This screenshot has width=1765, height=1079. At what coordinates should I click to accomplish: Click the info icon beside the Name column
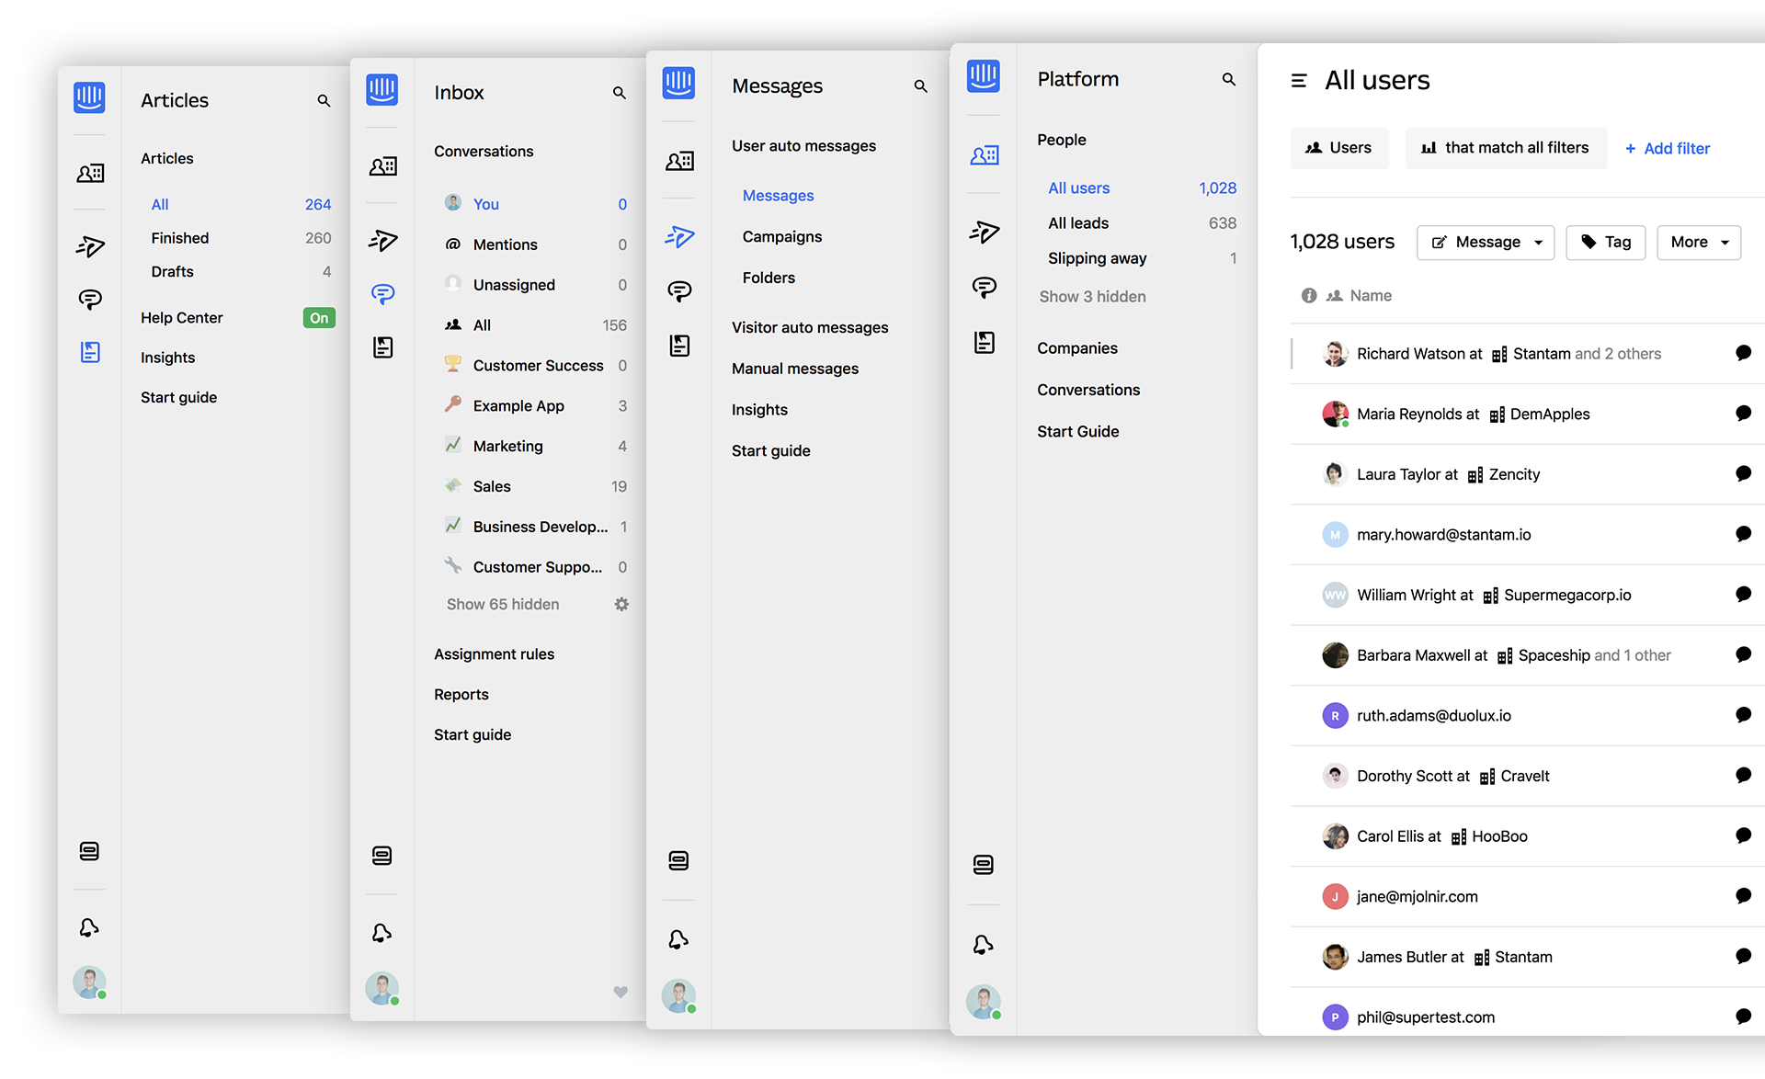(1308, 296)
